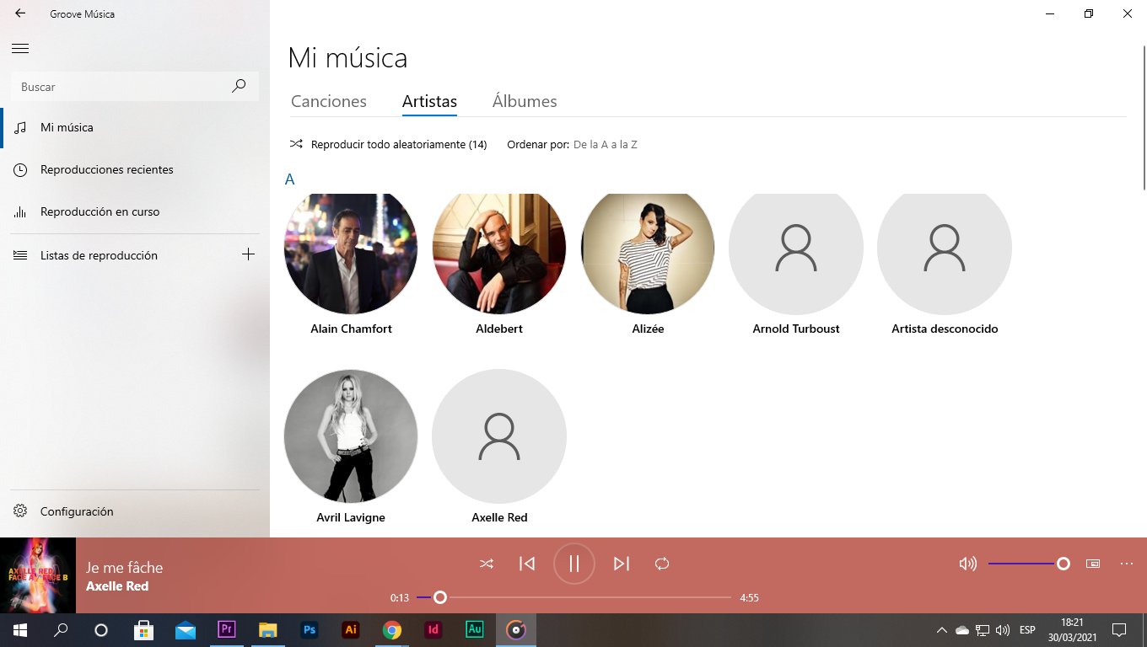Open the sort order dropdown De la A a la Z
The image size is (1147, 647).
point(606,144)
